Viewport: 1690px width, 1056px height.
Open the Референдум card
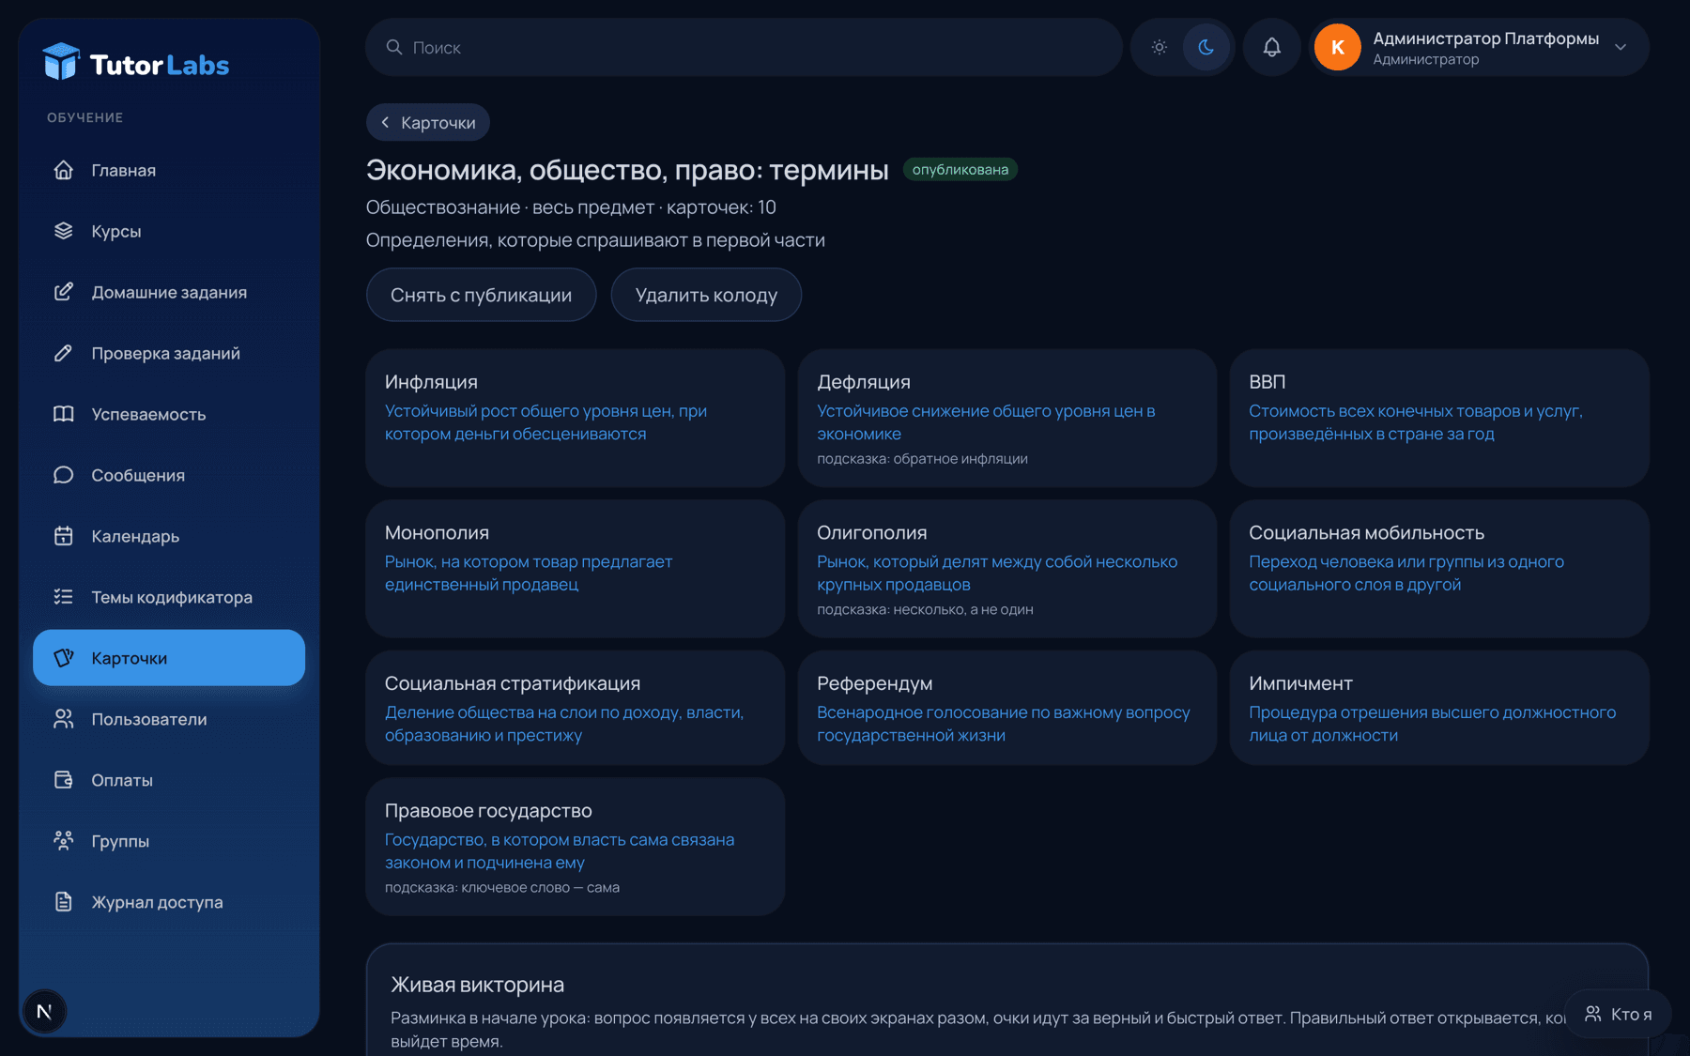point(1007,708)
